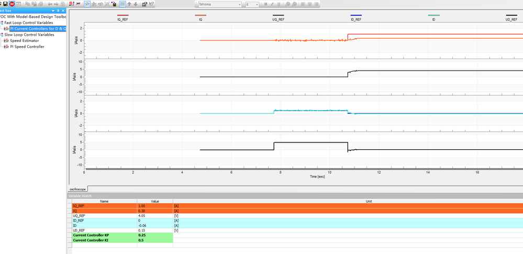The height and width of the screenshot is (254, 523).
Task: Select Align left formatting
Action: tap(303, 4)
